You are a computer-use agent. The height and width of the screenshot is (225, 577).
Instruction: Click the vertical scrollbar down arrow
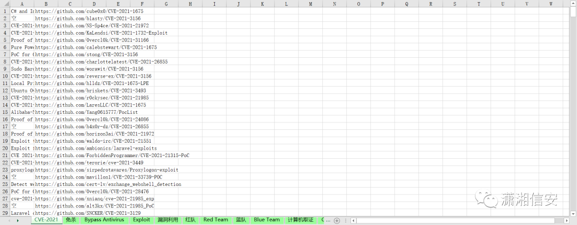tap(573, 213)
